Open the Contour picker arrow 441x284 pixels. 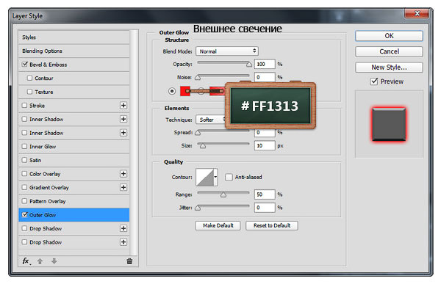click(215, 177)
